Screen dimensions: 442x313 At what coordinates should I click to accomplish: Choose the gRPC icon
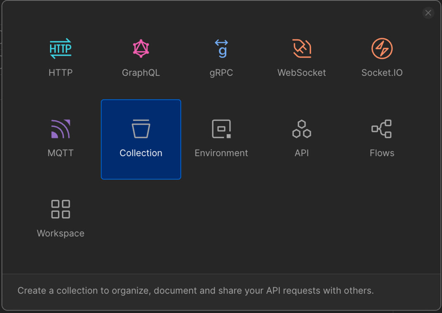point(221,49)
